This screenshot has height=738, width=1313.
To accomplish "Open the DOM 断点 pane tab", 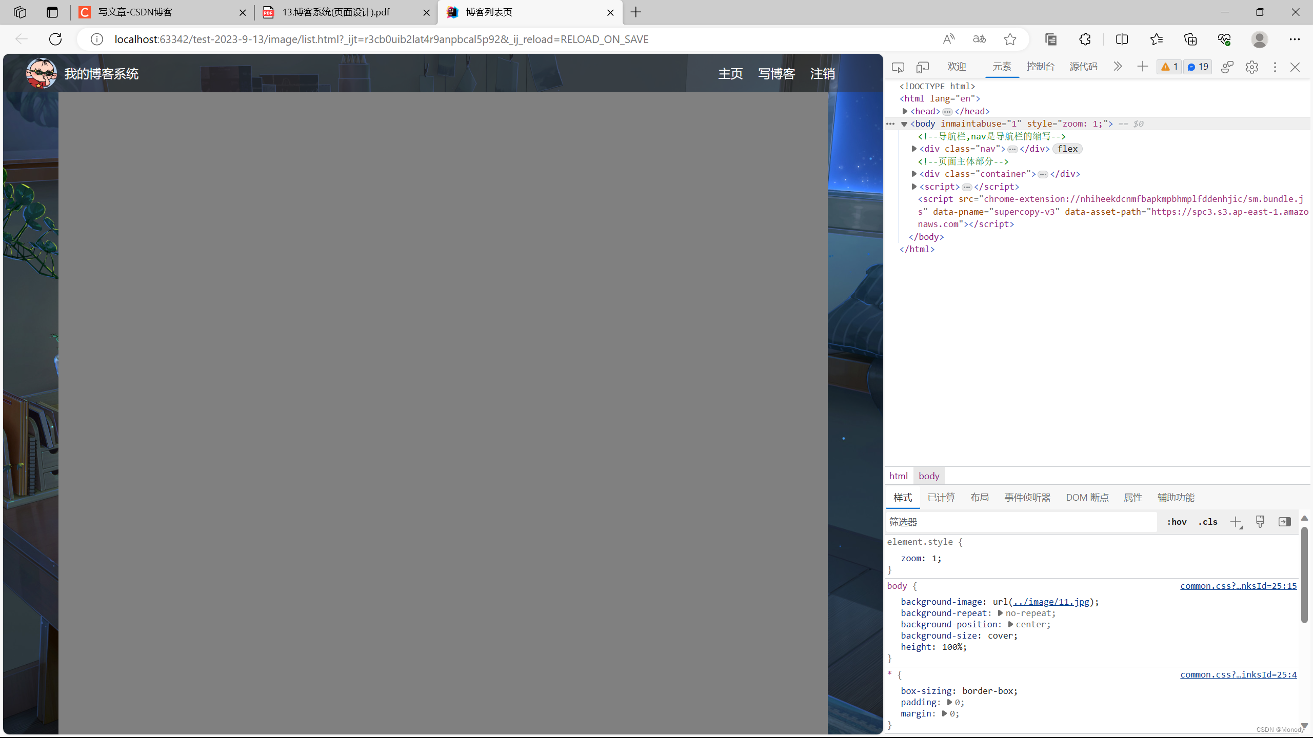I will pyautogui.click(x=1087, y=498).
